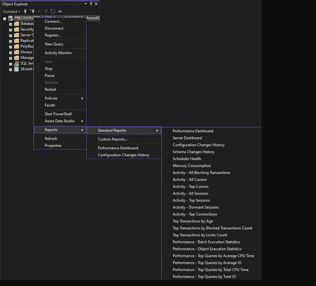316x286 pixels.
Task: Click the Disconnect plug icon with red X
Action: 32,11
